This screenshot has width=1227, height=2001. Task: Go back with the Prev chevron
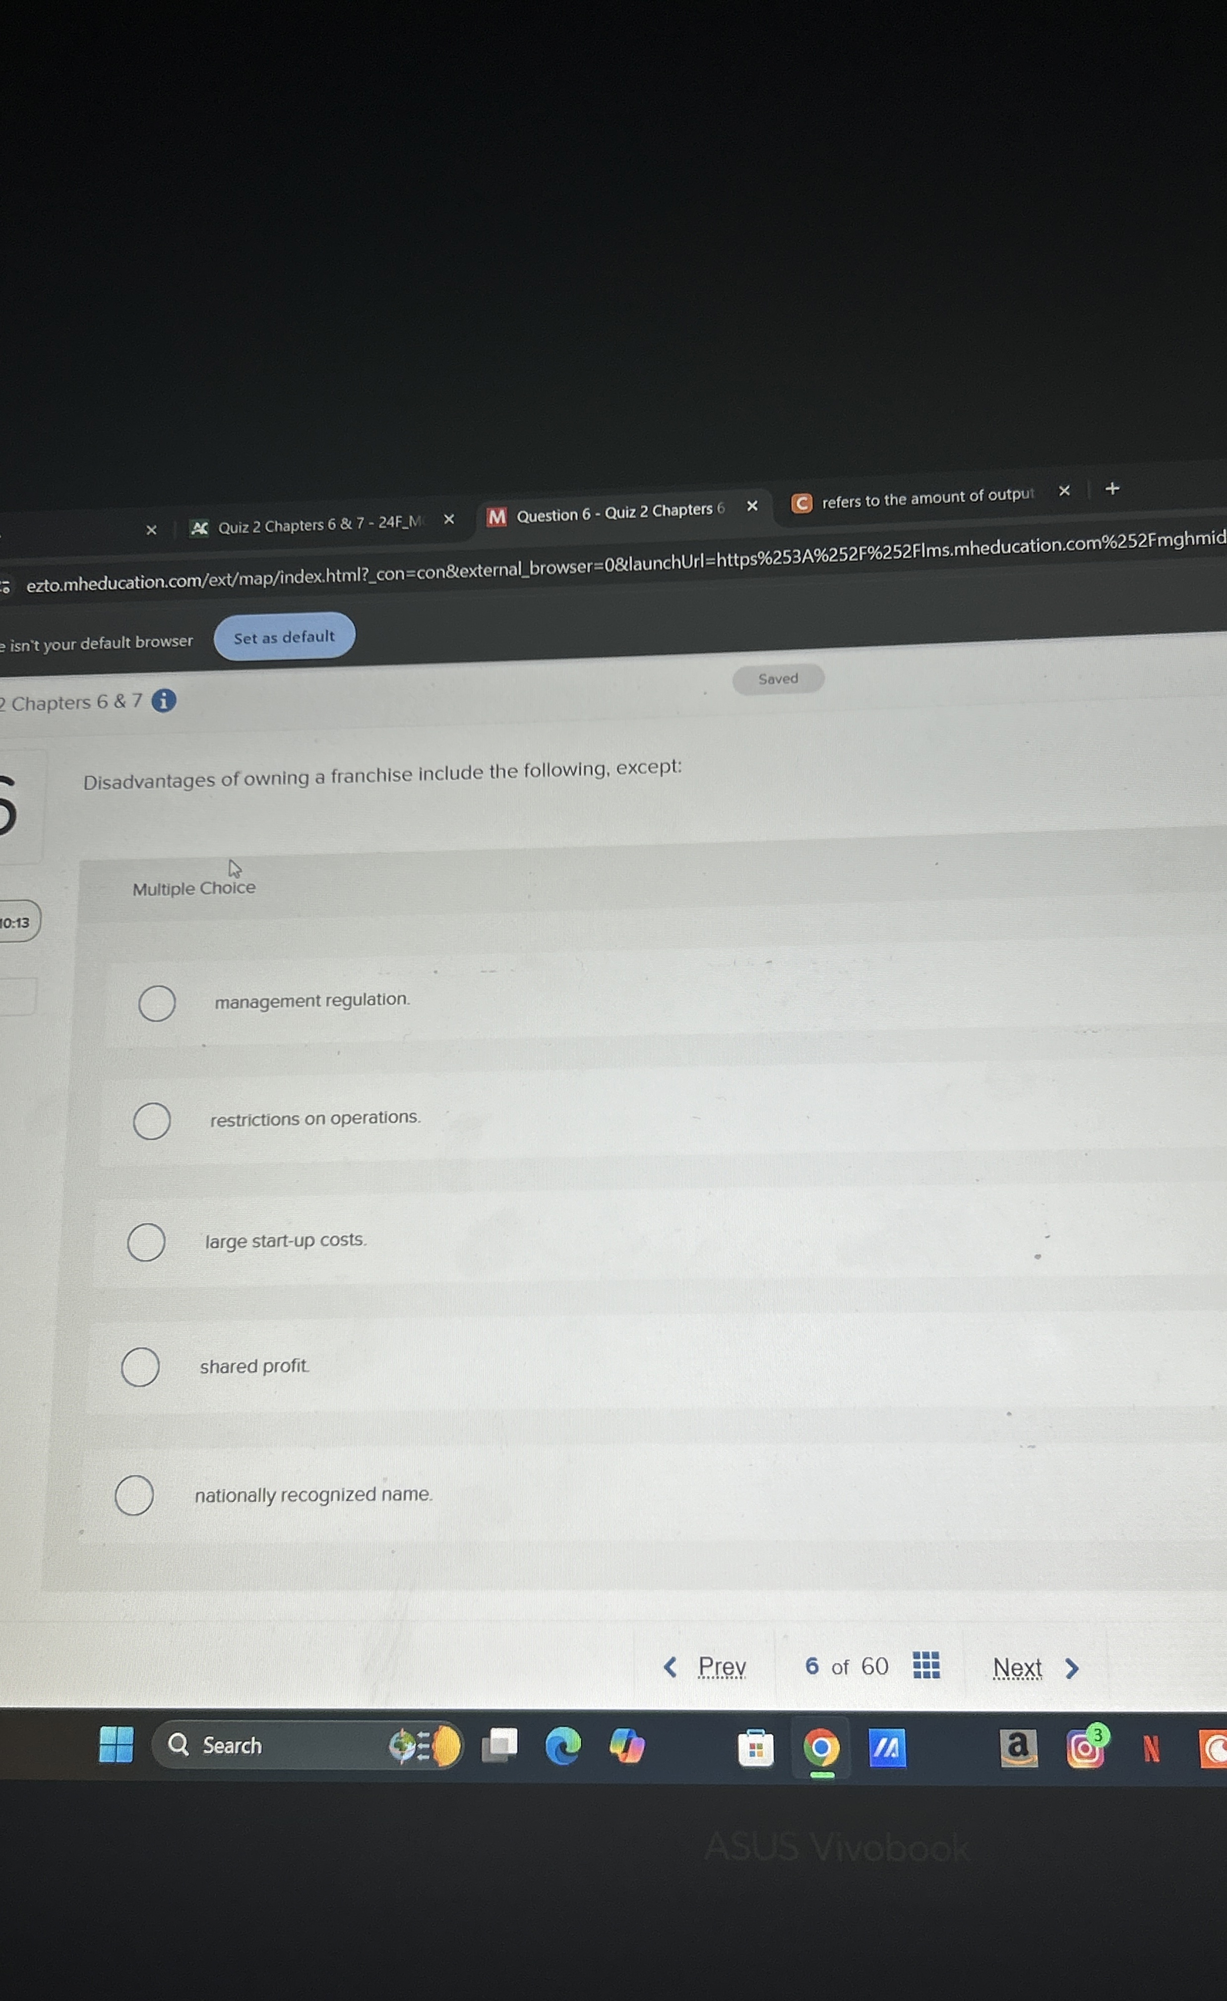pos(671,1667)
